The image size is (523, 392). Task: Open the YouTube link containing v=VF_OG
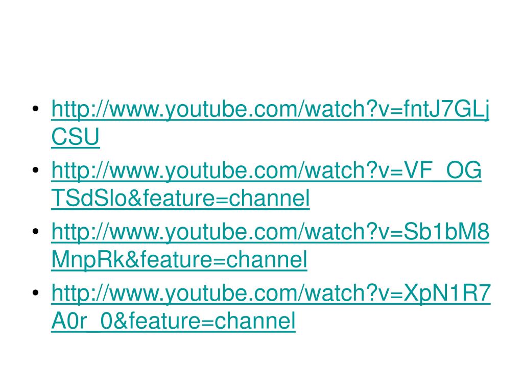click(266, 171)
